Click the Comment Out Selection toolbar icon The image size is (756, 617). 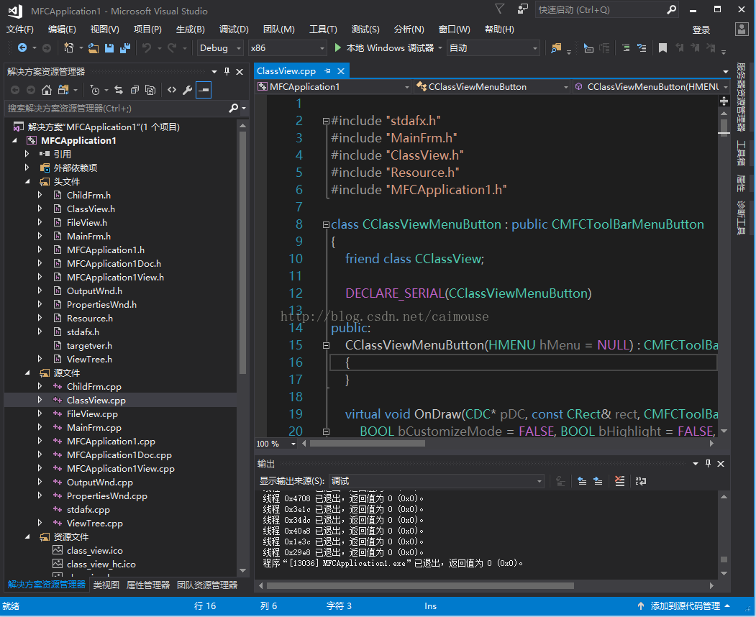(x=625, y=47)
